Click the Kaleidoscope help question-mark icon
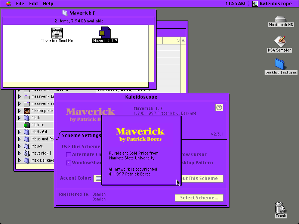Image resolution: width=299 pixels, height=224 pixels. tap(219, 108)
